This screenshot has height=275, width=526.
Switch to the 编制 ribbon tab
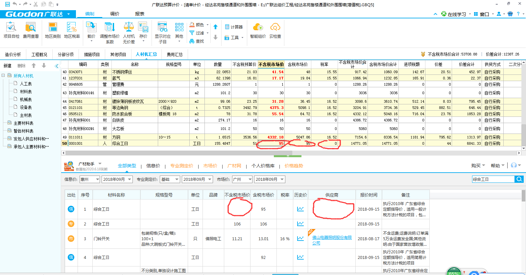(x=89, y=14)
